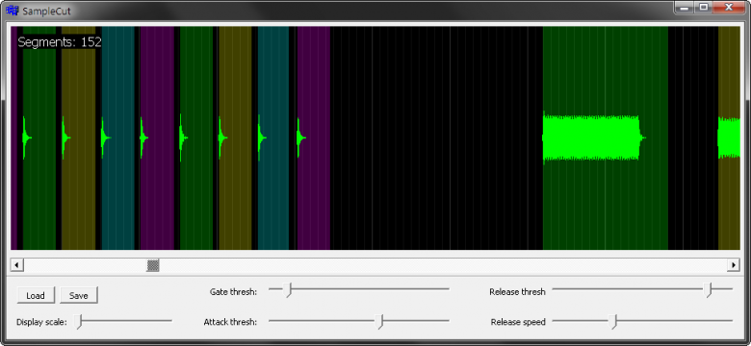Image resolution: width=751 pixels, height=346 pixels.
Task: Select the first teal waveform segment
Action: [x=117, y=138]
